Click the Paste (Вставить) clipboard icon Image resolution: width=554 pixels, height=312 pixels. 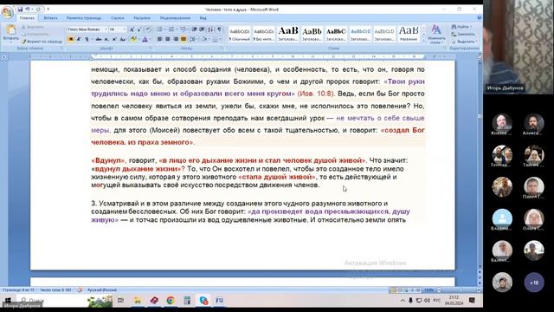(11, 29)
